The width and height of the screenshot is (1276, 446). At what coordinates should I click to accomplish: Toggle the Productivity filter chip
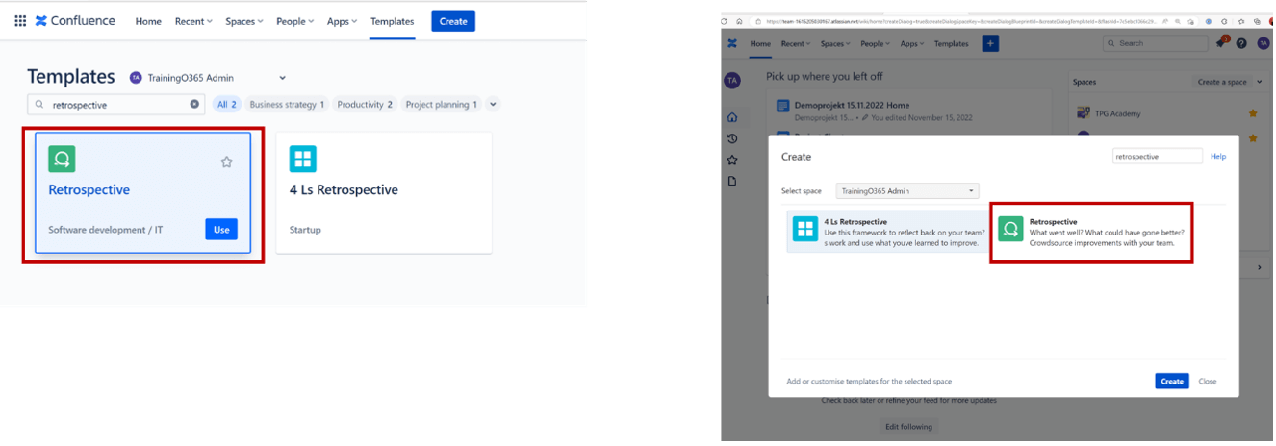[x=364, y=104]
